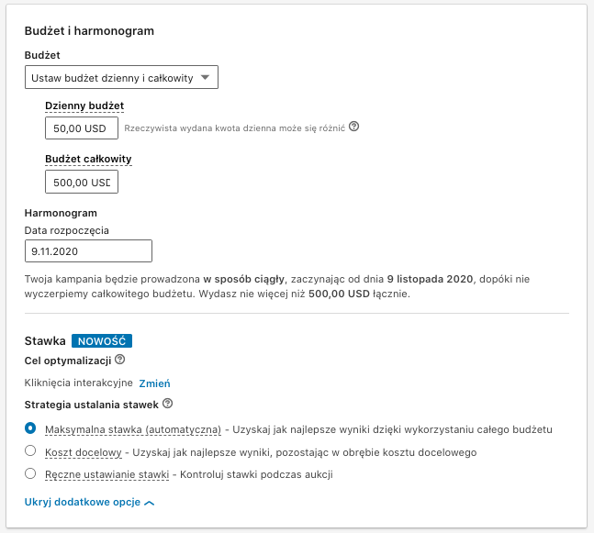This screenshot has width=594, height=533.
Task: Click the underlined Ręczne ustawianie stawki text
Action: pyautogui.click(x=106, y=474)
